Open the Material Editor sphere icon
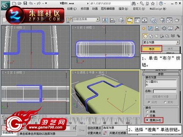 [x=153, y=20]
